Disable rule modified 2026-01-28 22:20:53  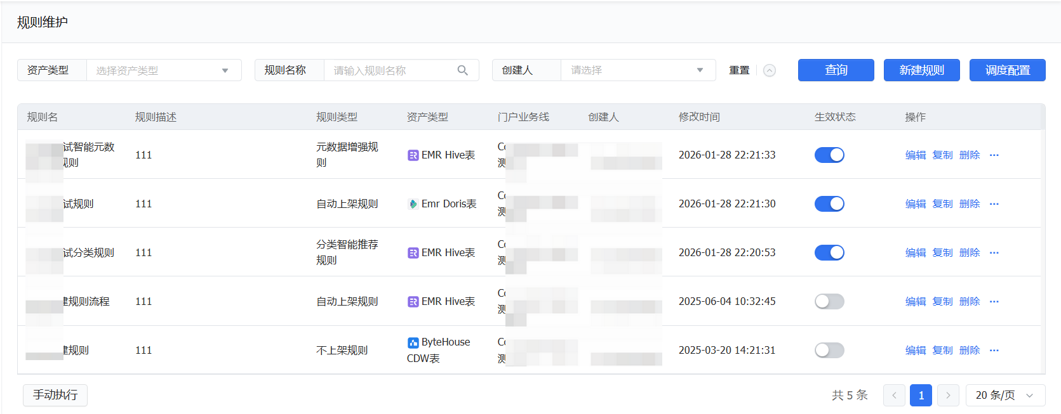click(x=829, y=252)
